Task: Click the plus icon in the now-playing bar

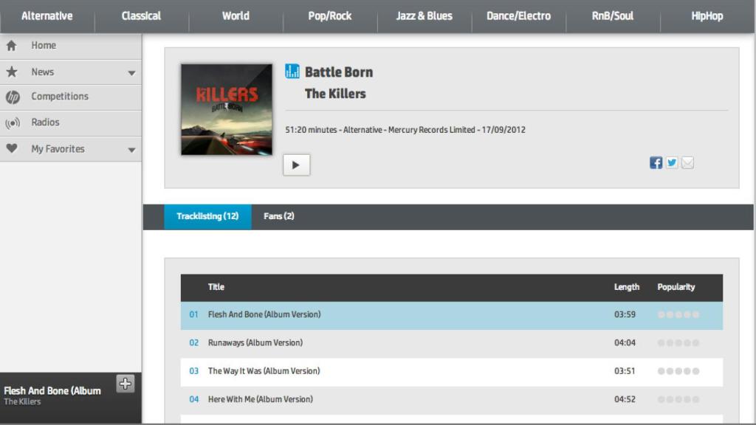Action: click(x=126, y=384)
